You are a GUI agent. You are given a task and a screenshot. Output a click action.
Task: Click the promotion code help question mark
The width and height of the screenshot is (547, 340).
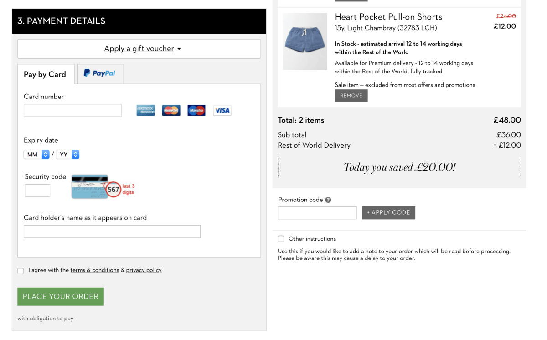[x=328, y=200]
